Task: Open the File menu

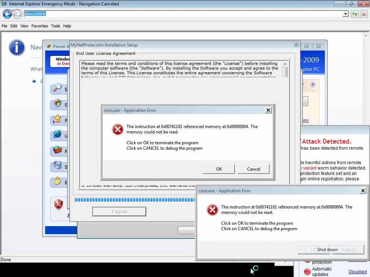Action: (x=4, y=26)
